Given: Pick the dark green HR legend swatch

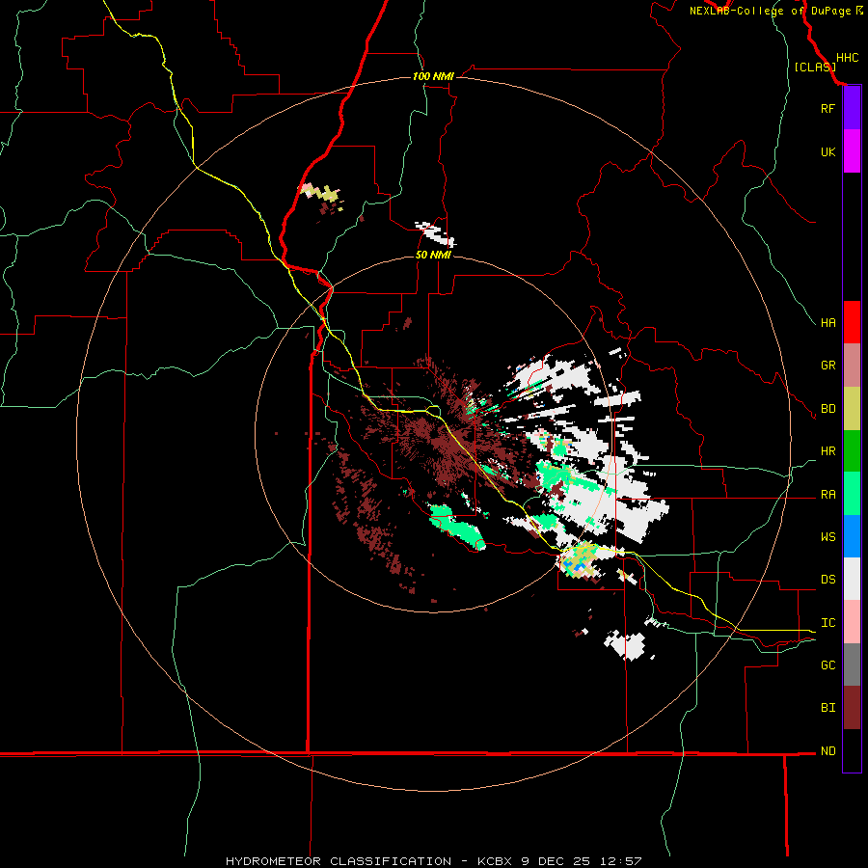Looking at the screenshot, I should [x=852, y=451].
